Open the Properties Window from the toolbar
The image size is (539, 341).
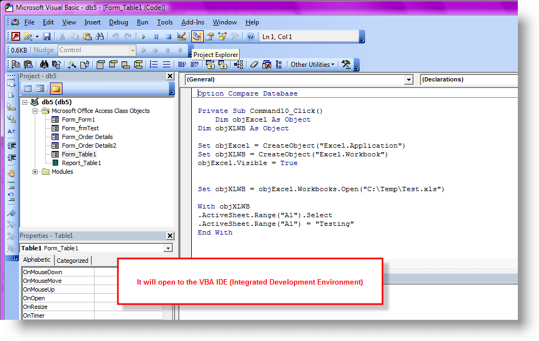[x=210, y=36]
